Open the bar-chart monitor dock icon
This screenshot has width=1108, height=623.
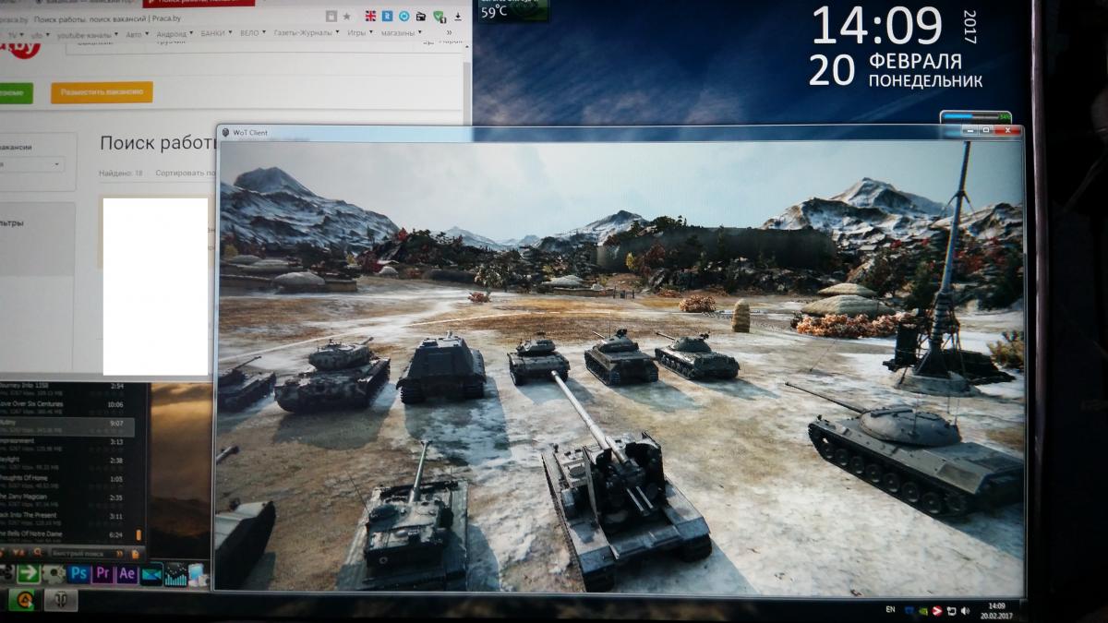[175, 575]
